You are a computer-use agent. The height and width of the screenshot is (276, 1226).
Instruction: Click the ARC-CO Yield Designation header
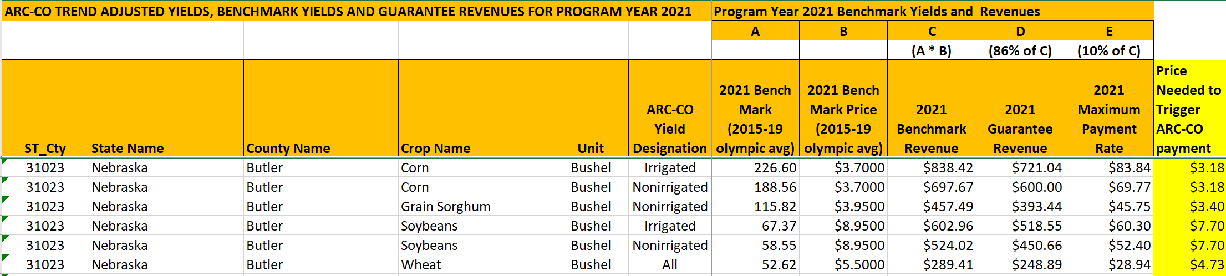point(669,129)
